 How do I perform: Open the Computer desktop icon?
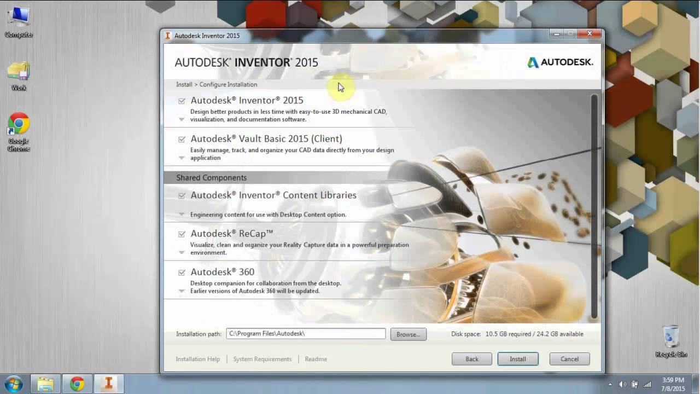click(19, 23)
